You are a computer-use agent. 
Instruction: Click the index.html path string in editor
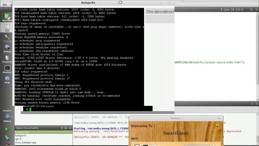(x=209, y=62)
